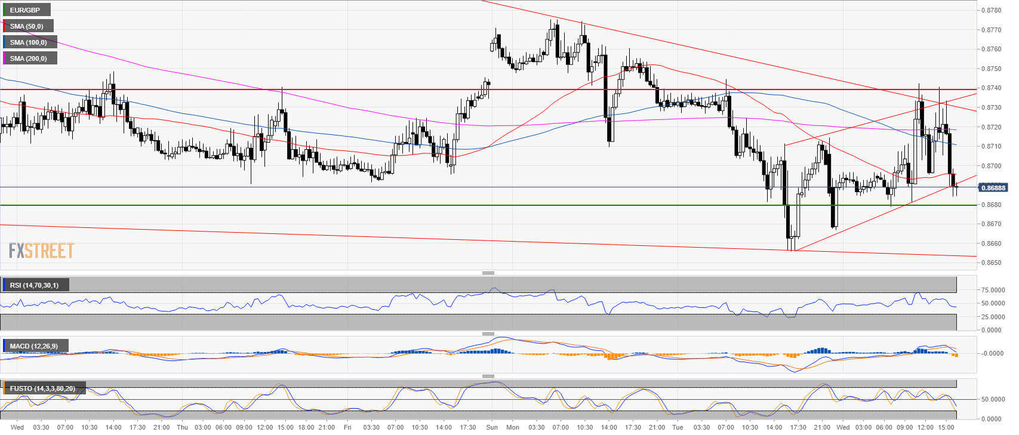
Task: Click the current price tag 0.86888
Action: point(993,188)
